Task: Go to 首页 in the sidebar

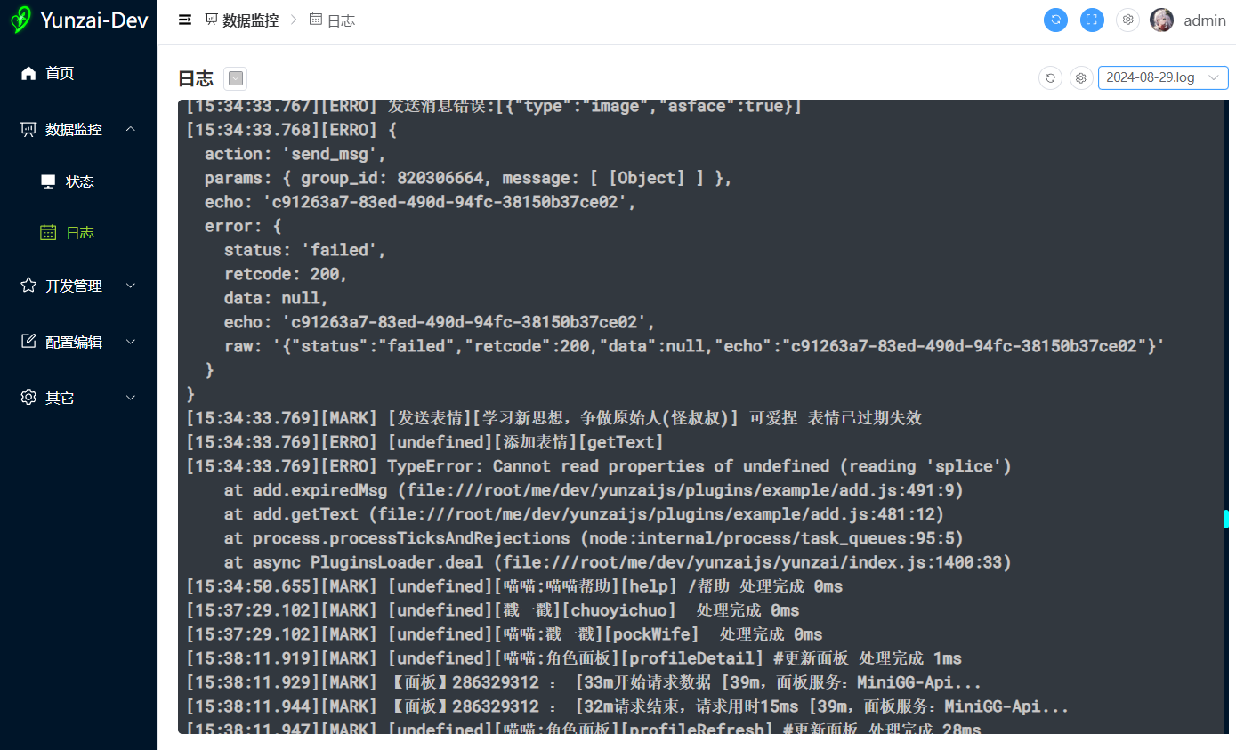Action: pos(78,73)
